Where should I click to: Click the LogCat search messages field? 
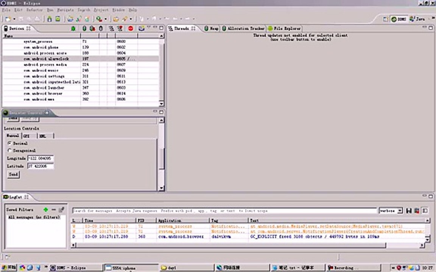224,211
